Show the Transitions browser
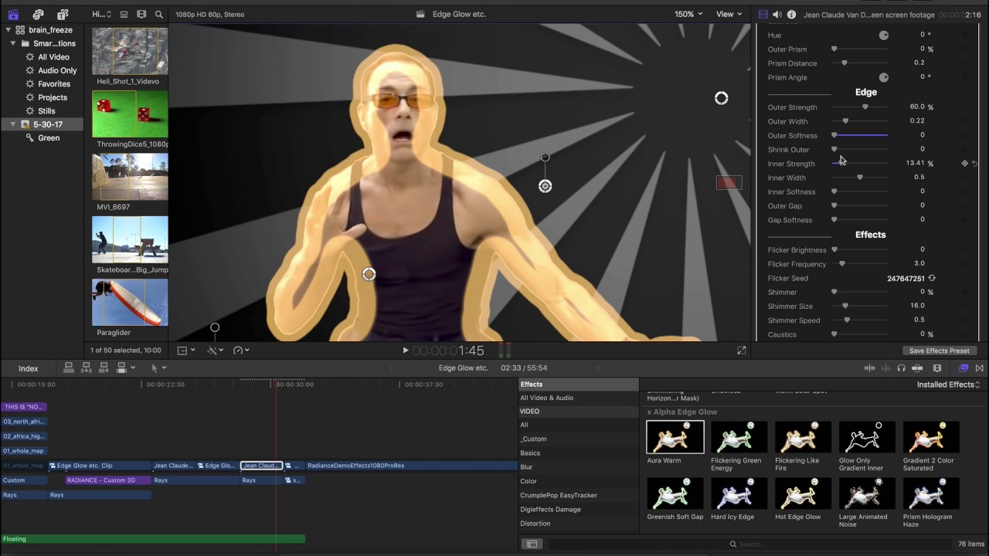Screen dimensions: 989x556 (x=980, y=368)
